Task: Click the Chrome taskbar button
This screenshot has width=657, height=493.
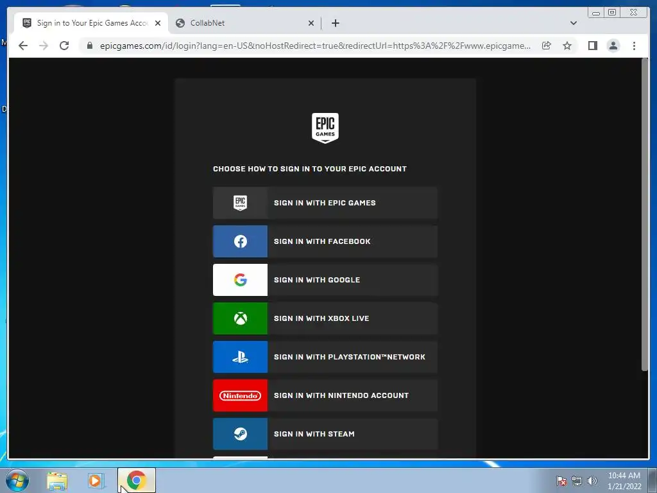Action: pos(137,480)
